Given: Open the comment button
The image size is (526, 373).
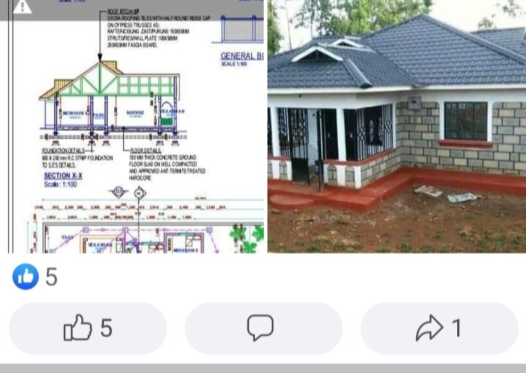Looking at the screenshot, I should pos(264,328).
